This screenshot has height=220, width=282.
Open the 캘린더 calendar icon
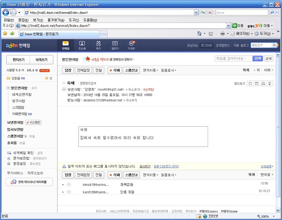[x=115, y=45]
